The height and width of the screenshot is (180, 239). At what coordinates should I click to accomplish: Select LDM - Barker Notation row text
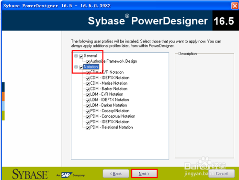(109, 105)
